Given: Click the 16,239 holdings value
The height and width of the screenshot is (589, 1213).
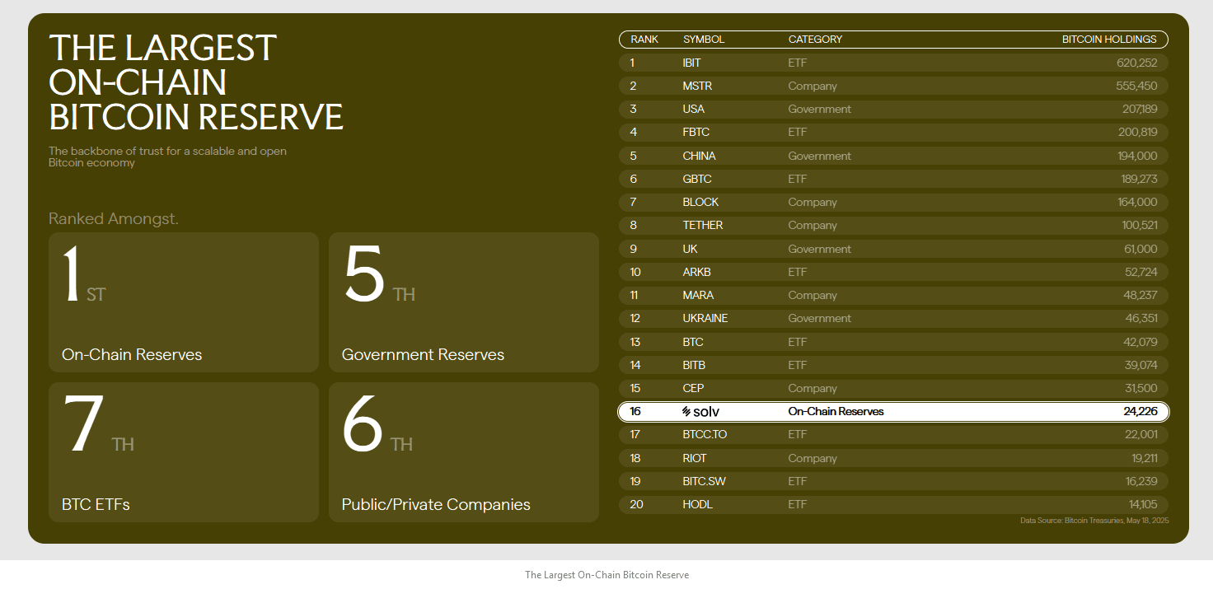Looking at the screenshot, I should click(1143, 481).
